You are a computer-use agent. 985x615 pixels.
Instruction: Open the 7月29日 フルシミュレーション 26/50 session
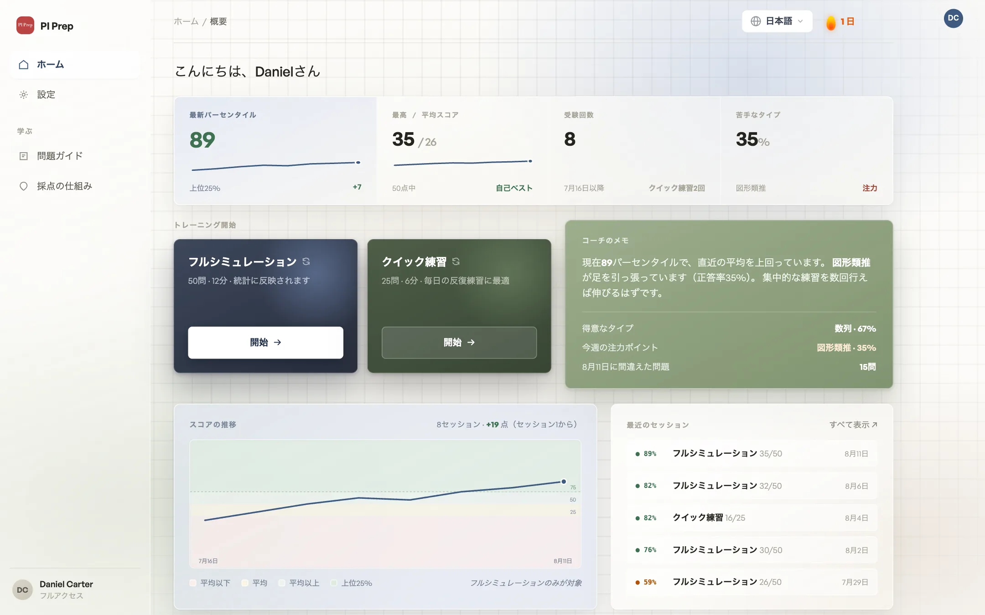[752, 582]
